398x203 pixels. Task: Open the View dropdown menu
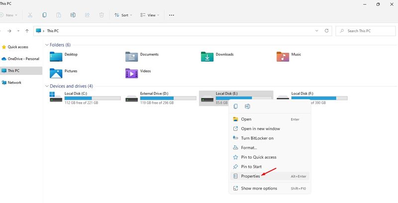(150, 15)
